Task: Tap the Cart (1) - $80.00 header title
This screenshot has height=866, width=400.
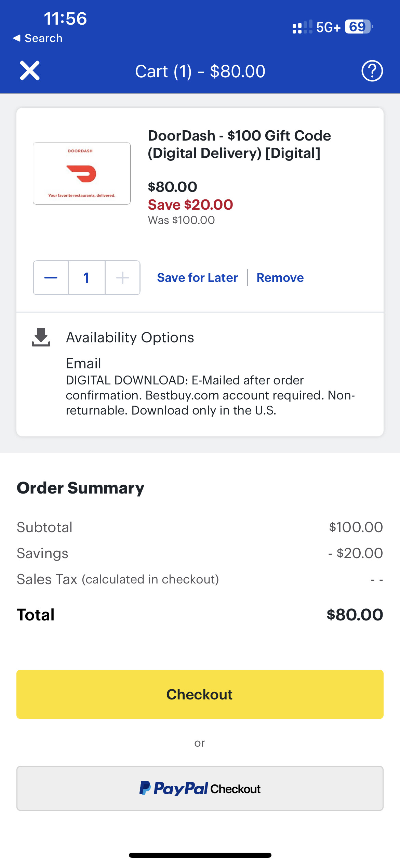Action: (x=200, y=71)
